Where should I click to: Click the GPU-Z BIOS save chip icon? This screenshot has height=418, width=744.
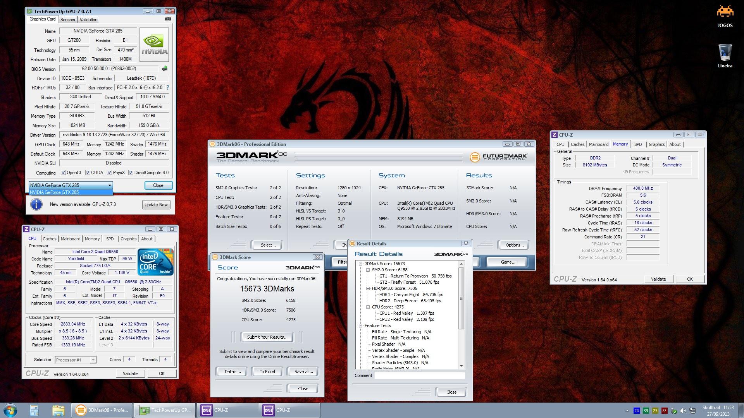point(165,69)
